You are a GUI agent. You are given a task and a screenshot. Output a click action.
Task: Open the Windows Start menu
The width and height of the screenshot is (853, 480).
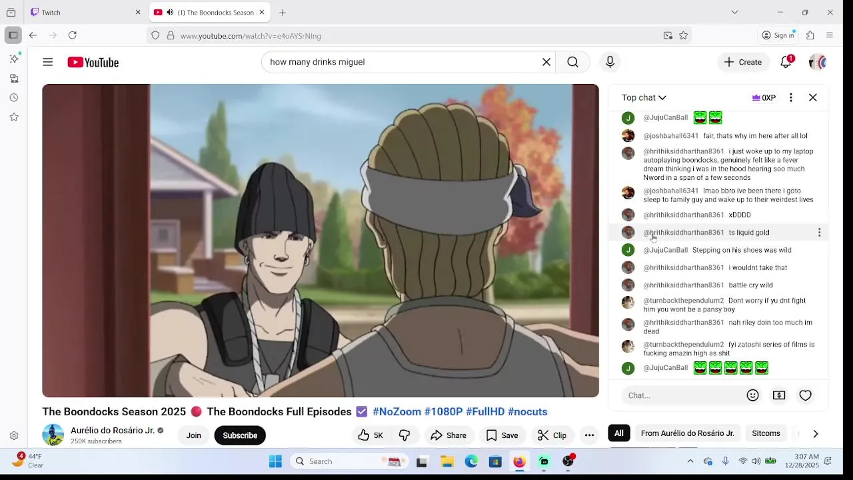coord(275,461)
